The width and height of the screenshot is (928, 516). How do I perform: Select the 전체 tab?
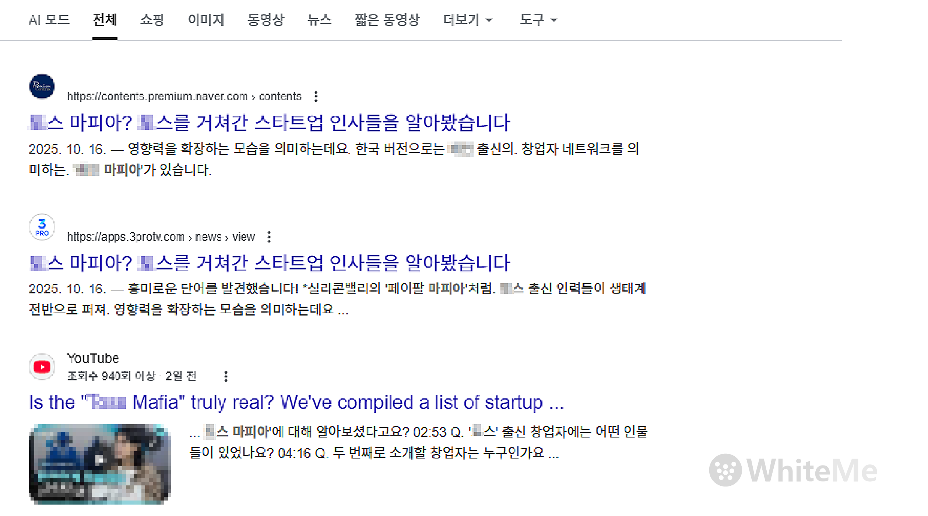pos(105,20)
